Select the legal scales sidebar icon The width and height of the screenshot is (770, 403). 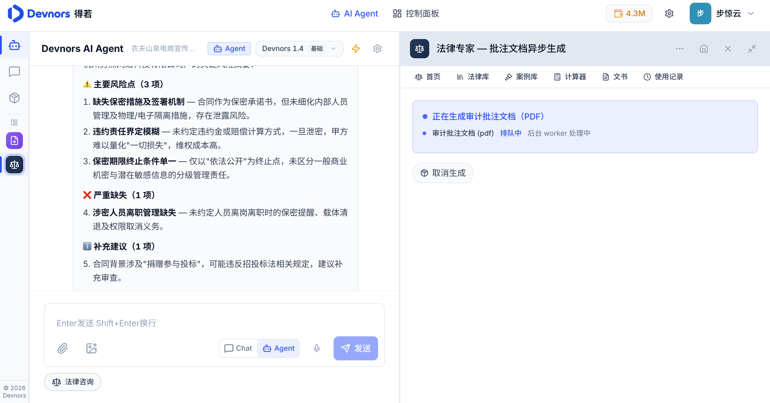14,165
